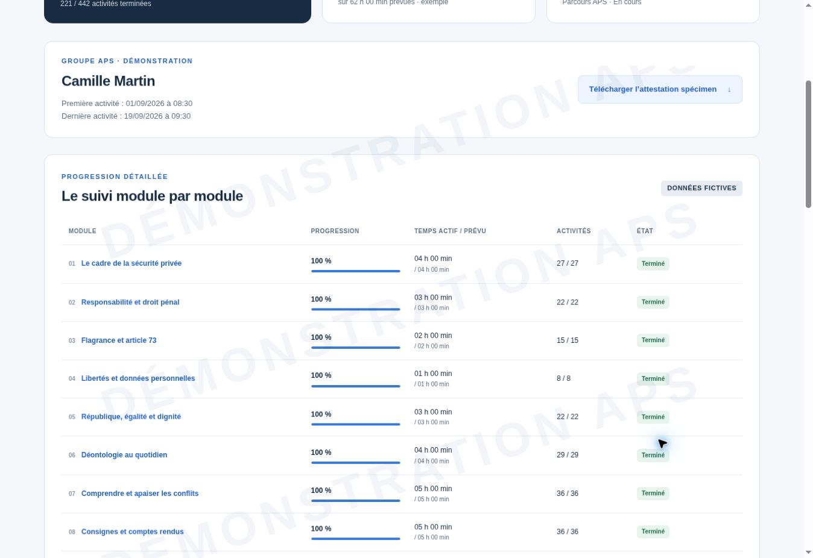813x558 pixels.
Task: Open module Responsabilité et droit pénal
Action: [130, 303]
